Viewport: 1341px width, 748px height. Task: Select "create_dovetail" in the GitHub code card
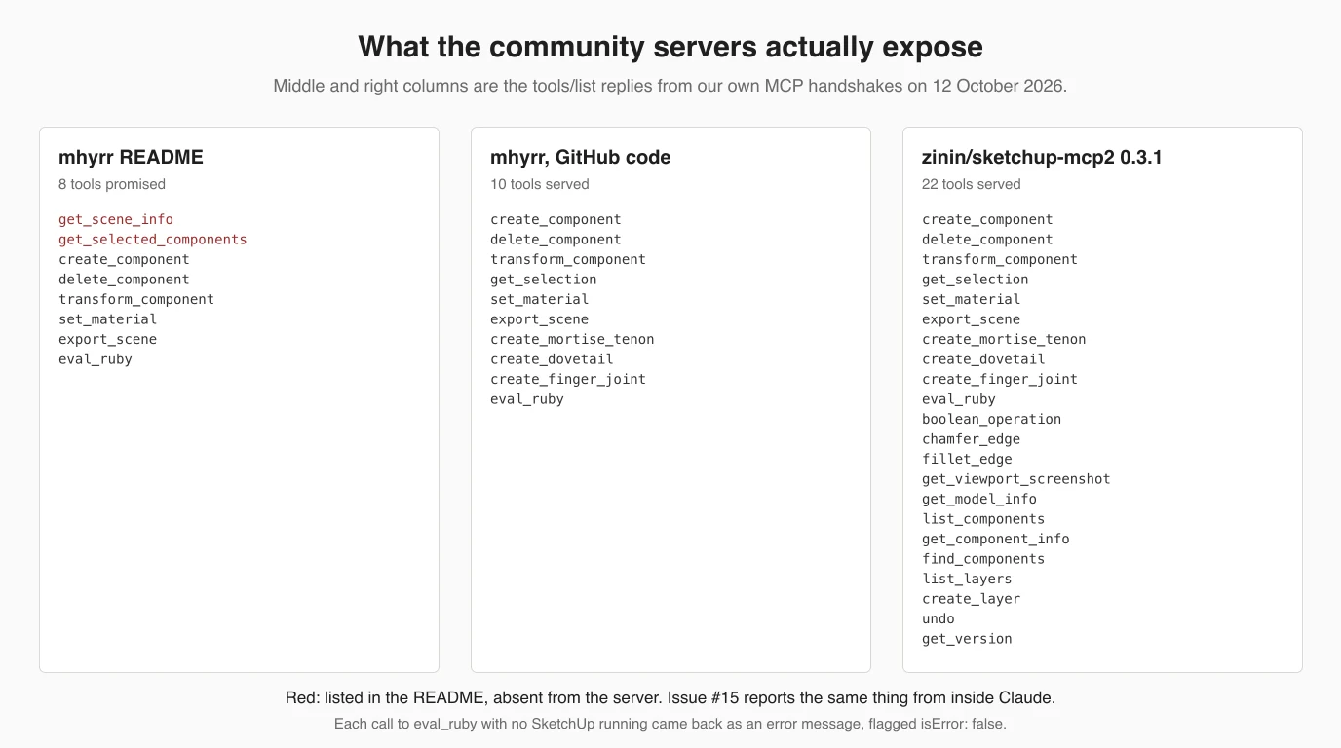tap(552, 359)
